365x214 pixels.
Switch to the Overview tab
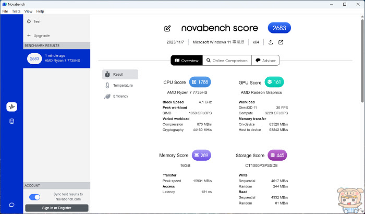[187, 61]
